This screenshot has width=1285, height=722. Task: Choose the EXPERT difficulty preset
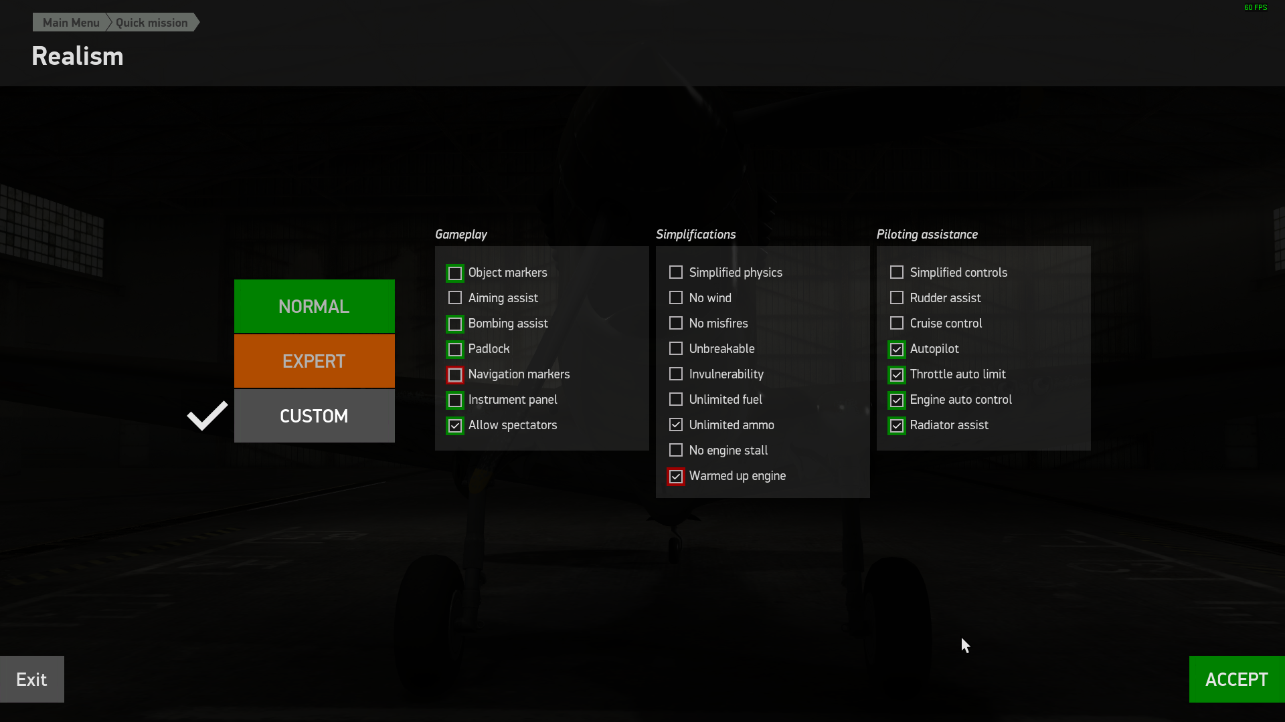coord(314,361)
